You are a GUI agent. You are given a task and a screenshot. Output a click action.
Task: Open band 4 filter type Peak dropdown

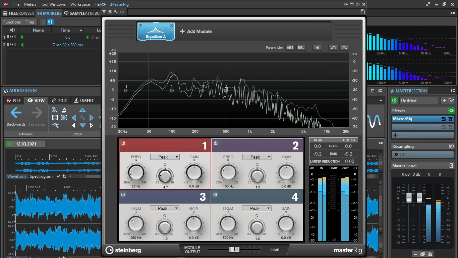point(257,208)
